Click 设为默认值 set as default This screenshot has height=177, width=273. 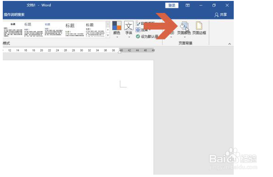pos(147,36)
